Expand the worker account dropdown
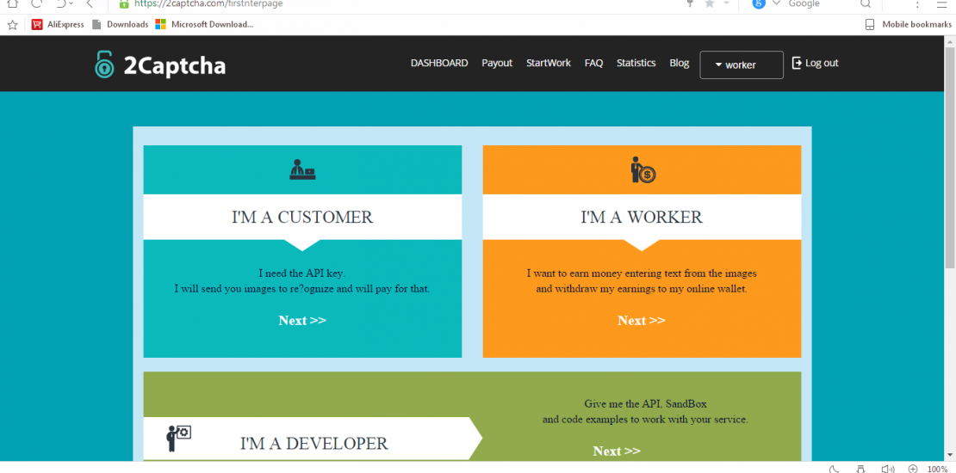This screenshot has height=473, width=956. coord(741,64)
